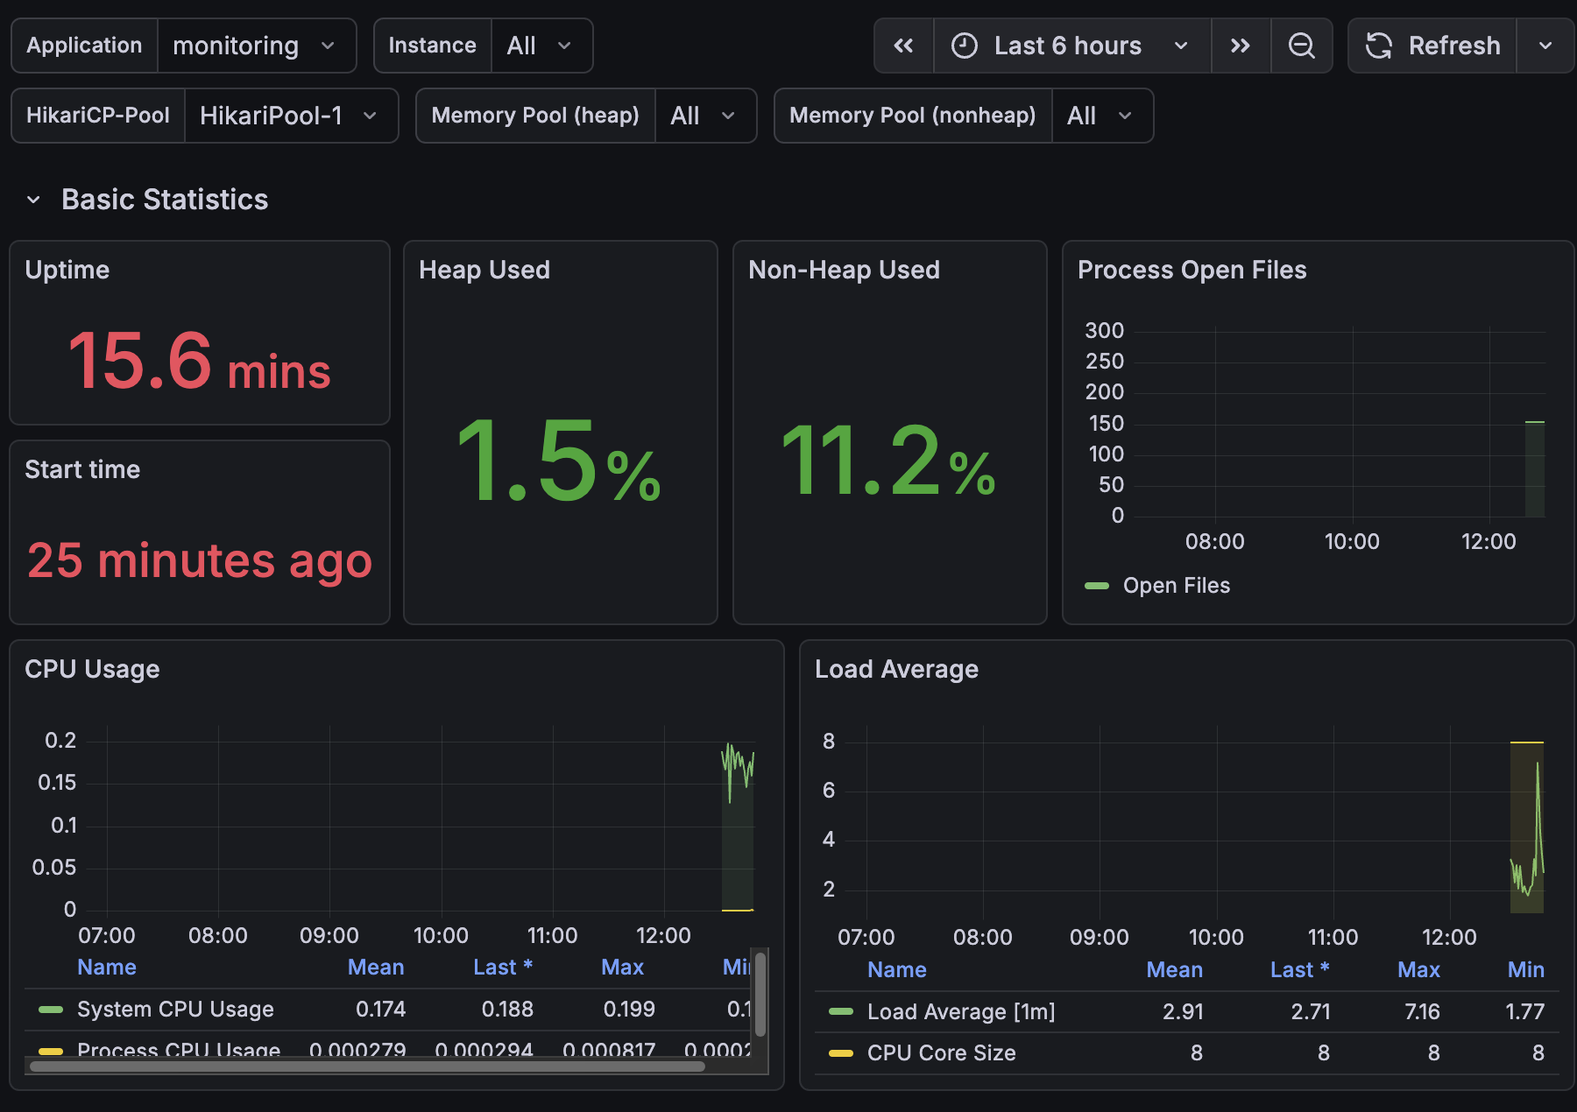Sort Load Average legend by Max
Viewport: 1577px width, 1112px height.
coord(1418,970)
